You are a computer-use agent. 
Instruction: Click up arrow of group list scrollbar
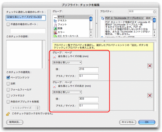(91, 32)
